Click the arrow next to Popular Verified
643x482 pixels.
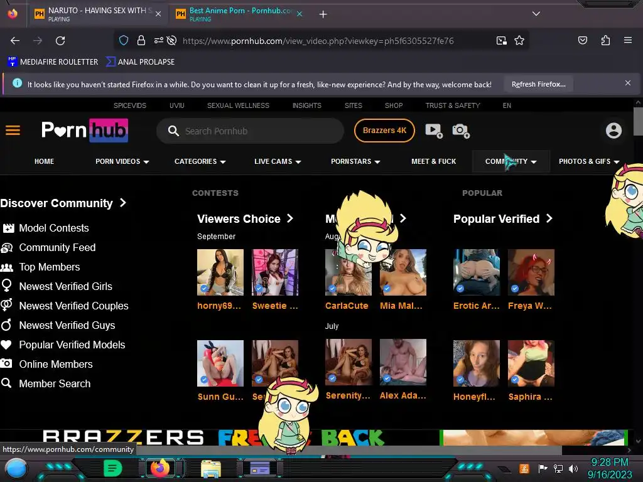point(549,218)
